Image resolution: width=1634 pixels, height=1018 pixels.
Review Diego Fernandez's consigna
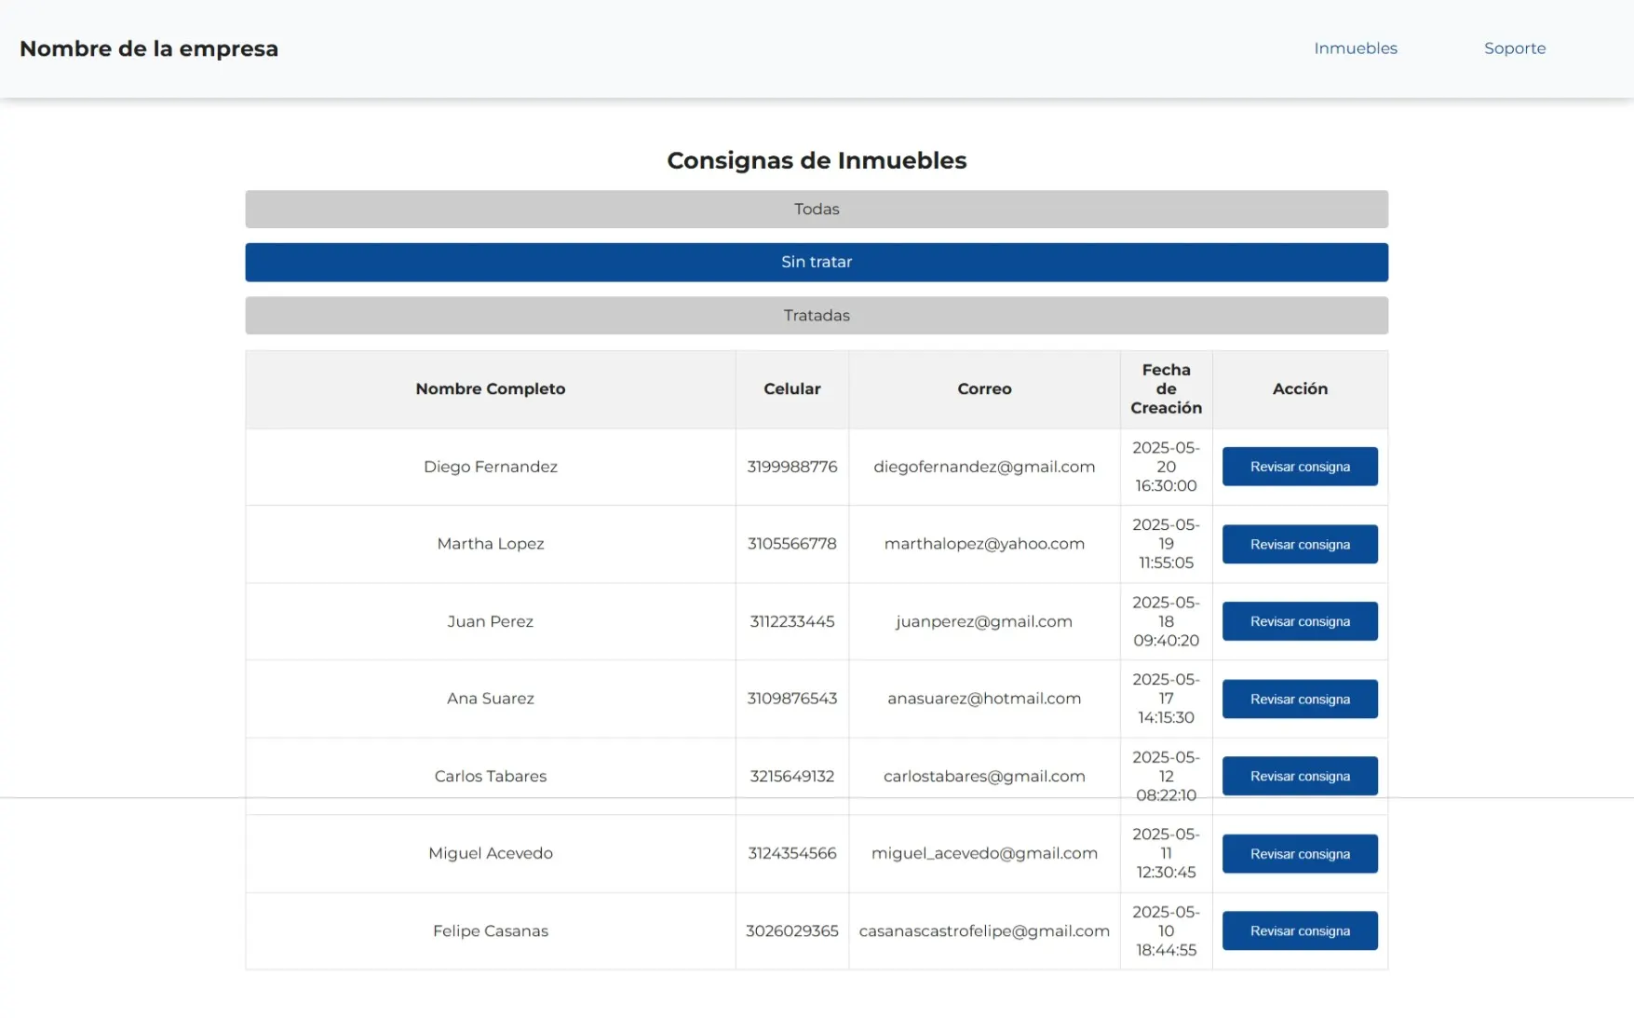(x=1299, y=467)
